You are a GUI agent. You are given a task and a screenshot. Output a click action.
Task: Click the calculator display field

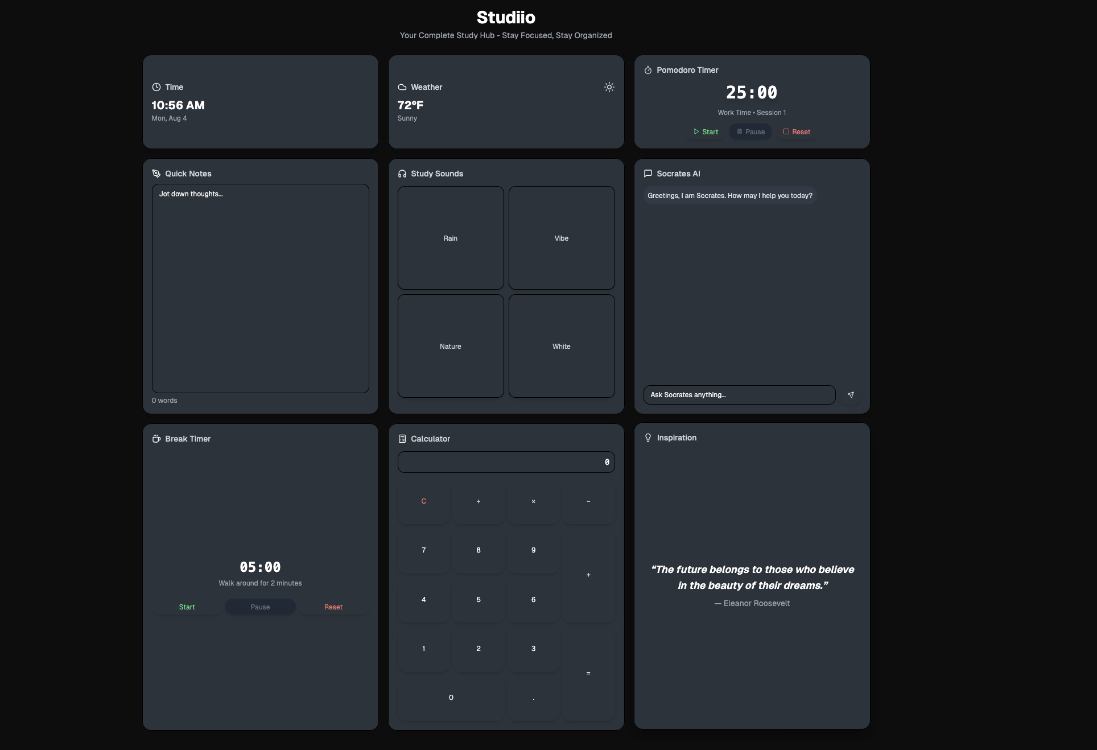pyautogui.click(x=506, y=462)
